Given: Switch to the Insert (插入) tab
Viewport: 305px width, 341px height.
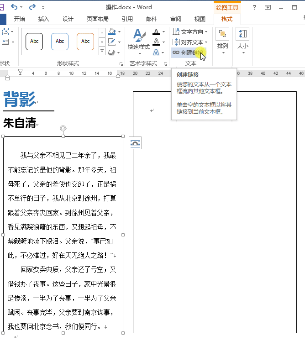Looking at the screenshot, I should pos(44,19).
